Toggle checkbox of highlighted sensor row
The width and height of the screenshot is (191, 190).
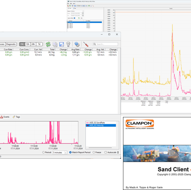click(68, 22)
